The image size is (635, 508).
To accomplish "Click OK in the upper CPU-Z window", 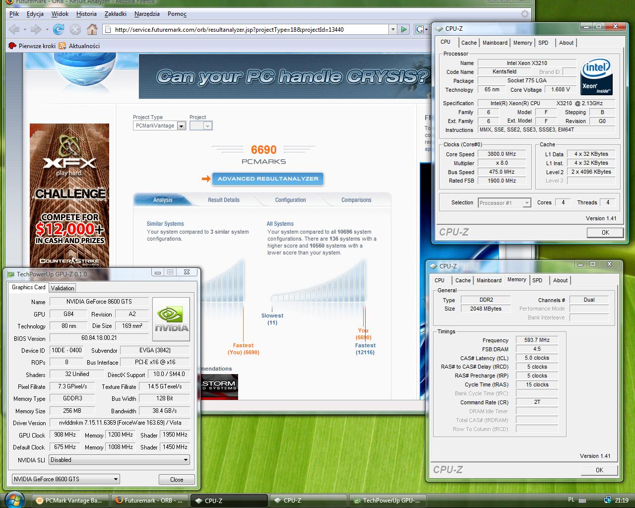I will (x=605, y=233).
